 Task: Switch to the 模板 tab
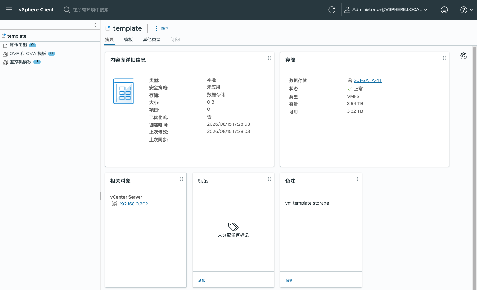click(x=128, y=40)
